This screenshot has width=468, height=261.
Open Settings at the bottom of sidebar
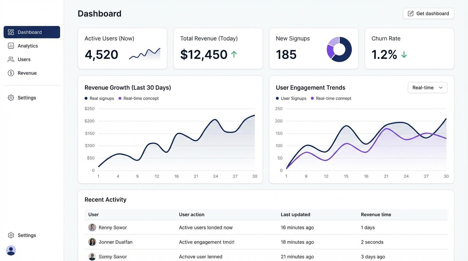[27, 235]
